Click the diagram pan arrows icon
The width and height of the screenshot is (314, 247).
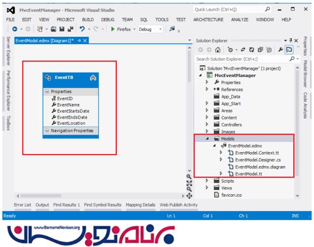189,196
